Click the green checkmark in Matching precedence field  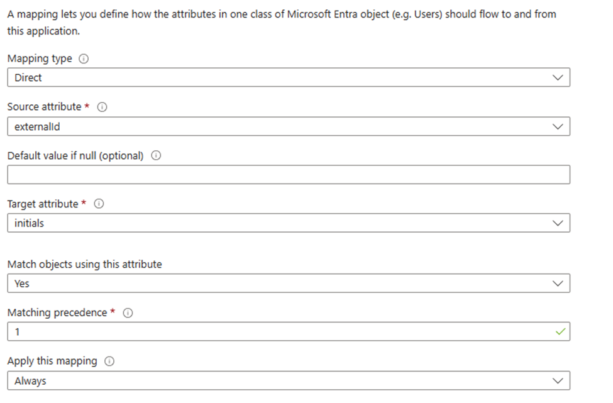[561, 332]
